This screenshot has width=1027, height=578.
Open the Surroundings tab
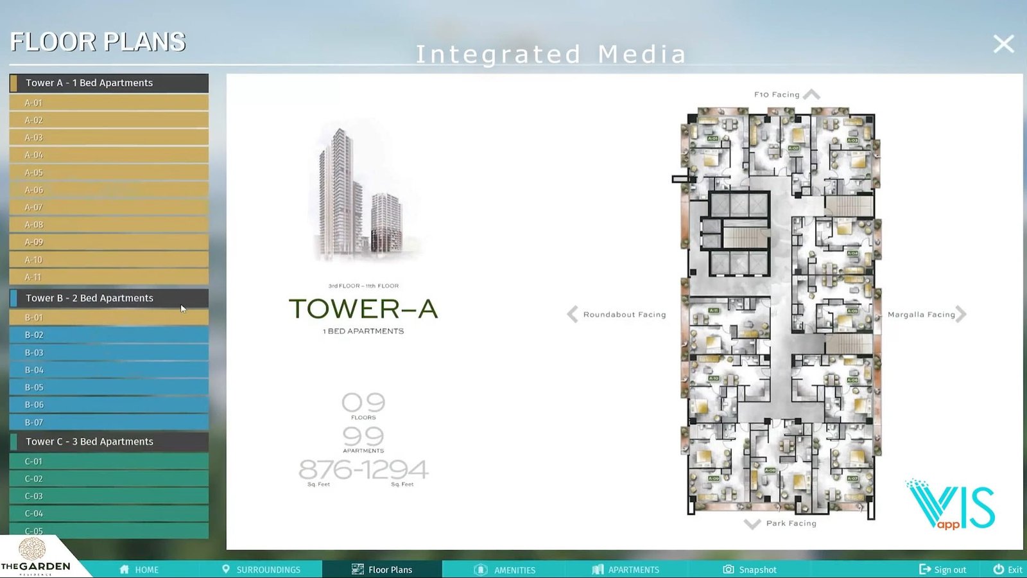point(261,570)
